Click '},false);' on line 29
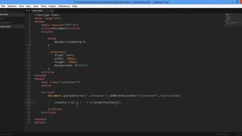 tap(56, 109)
